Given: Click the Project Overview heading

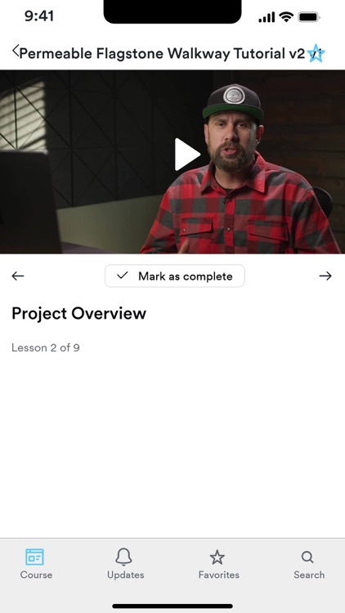Looking at the screenshot, I should 79,314.
